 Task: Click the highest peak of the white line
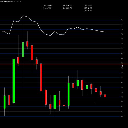point(23,16)
